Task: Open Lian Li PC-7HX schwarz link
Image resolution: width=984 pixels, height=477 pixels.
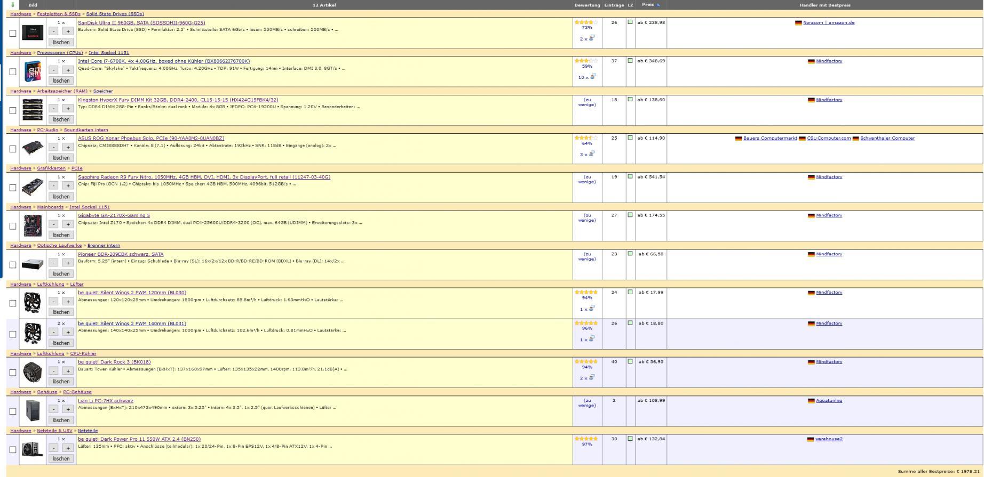Action: tap(106, 401)
